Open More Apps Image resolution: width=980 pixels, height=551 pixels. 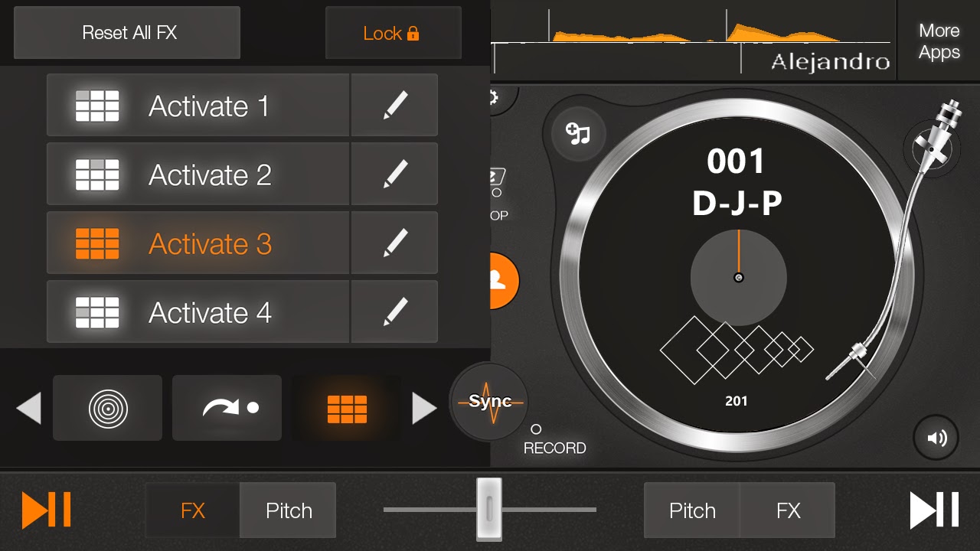click(939, 41)
